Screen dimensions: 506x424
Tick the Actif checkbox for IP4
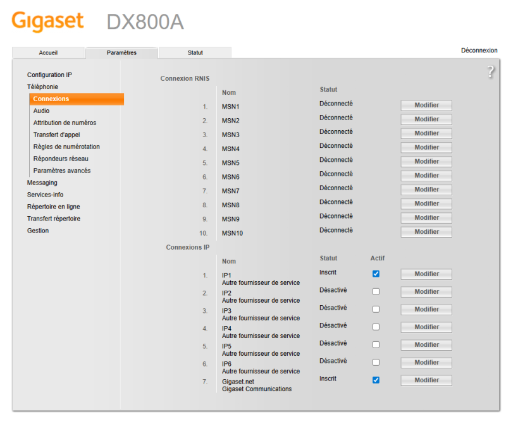(x=376, y=327)
